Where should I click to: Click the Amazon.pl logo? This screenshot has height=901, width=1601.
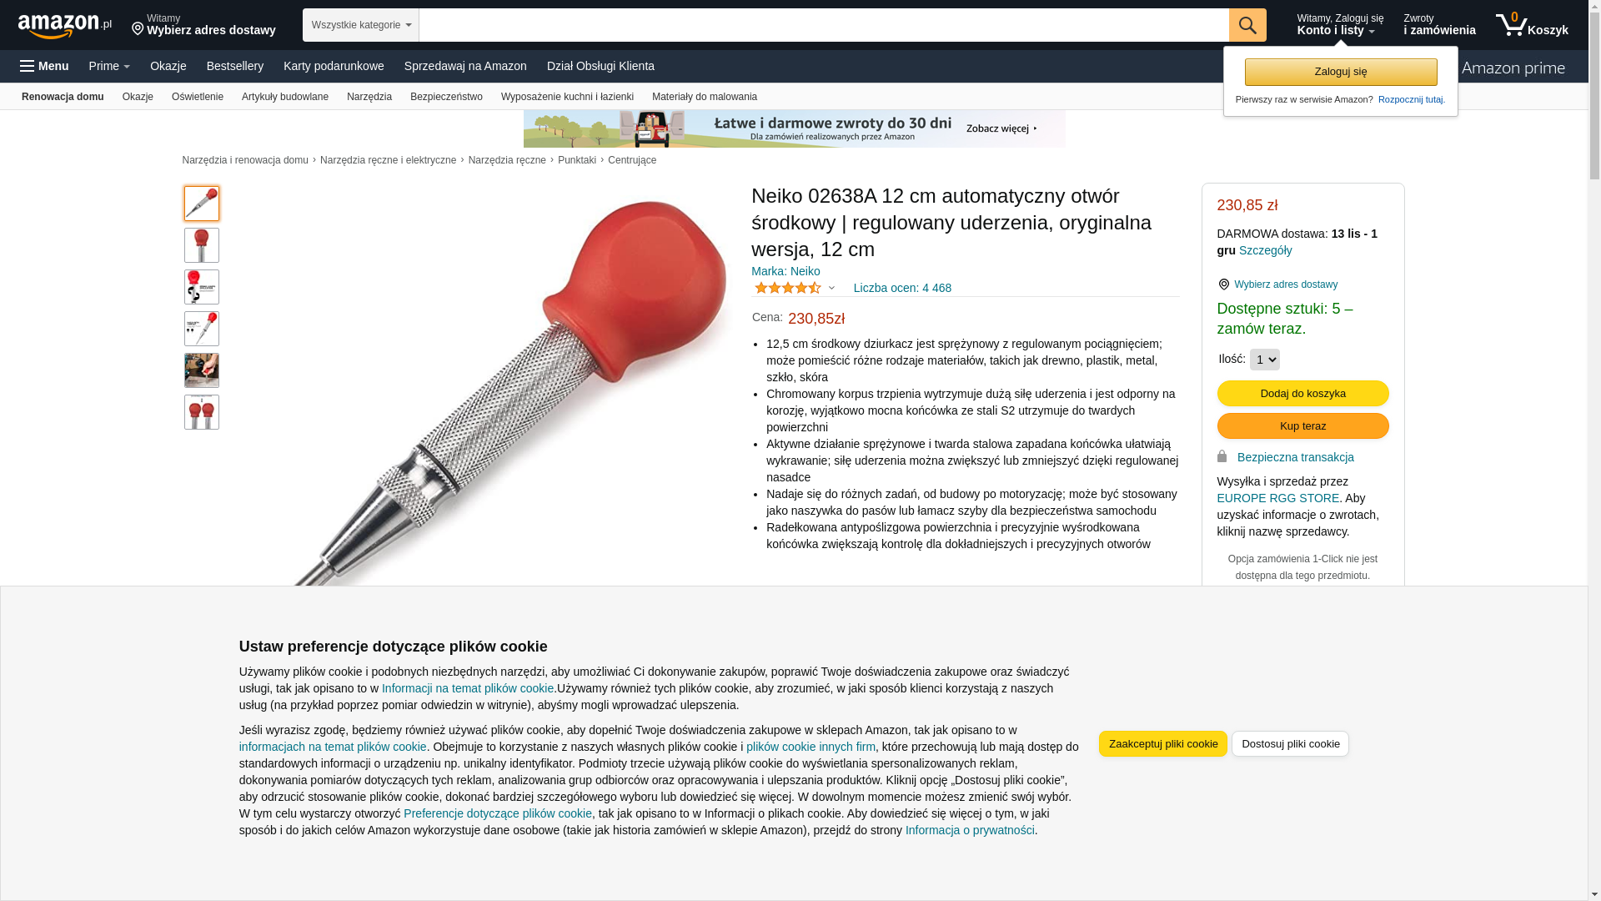[x=65, y=26]
